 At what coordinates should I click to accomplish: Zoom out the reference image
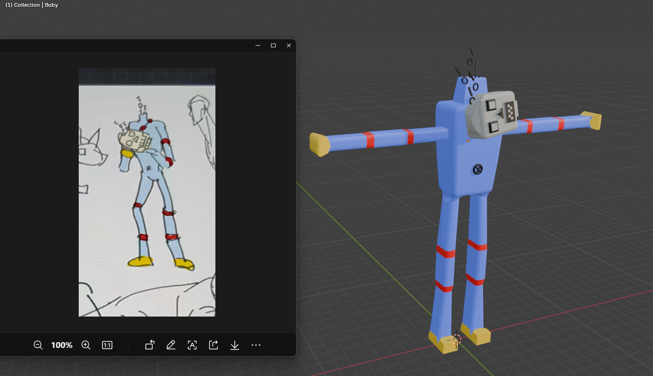click(x=38, y=345)
